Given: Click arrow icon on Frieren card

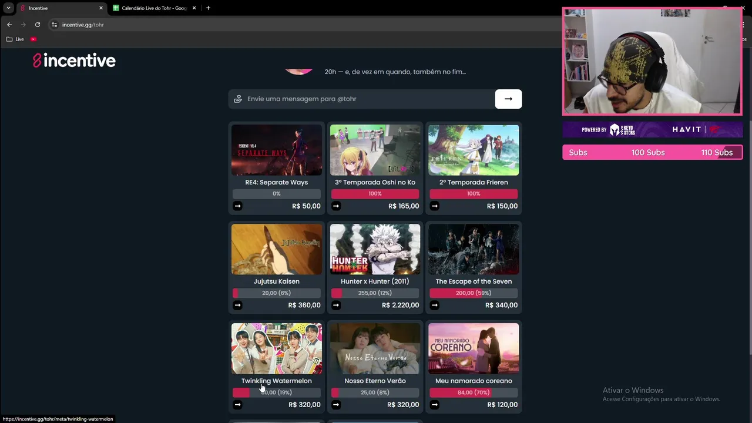Looking at the screenshot, I should [x=434, y=206].
